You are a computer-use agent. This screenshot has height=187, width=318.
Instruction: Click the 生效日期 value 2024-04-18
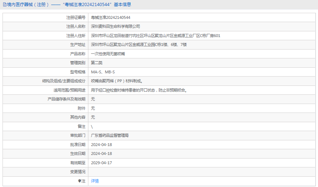[101, 154]
